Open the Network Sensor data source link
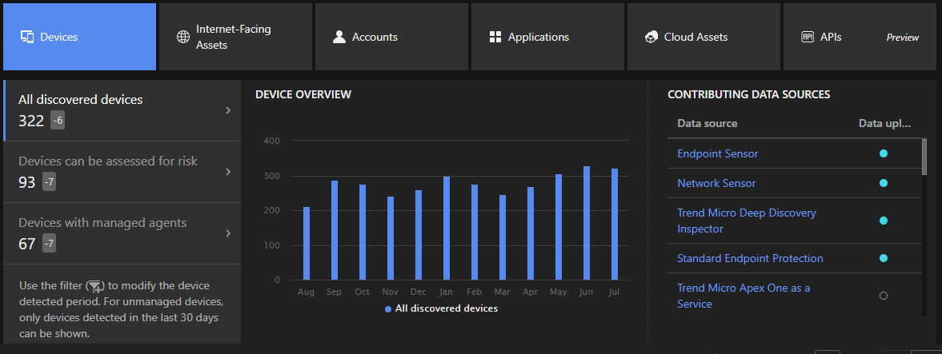 716,183
